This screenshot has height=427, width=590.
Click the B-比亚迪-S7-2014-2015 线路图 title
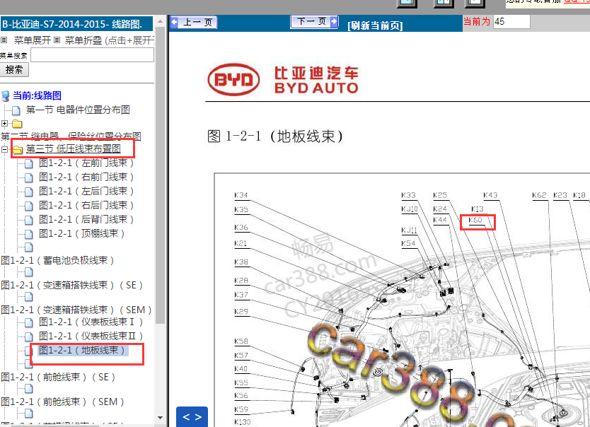click(x=72, y=24)
